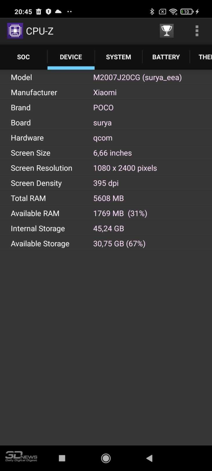Switch to the BATTERY tab
This screenshot has height=471, width=212.
point(166,57)
